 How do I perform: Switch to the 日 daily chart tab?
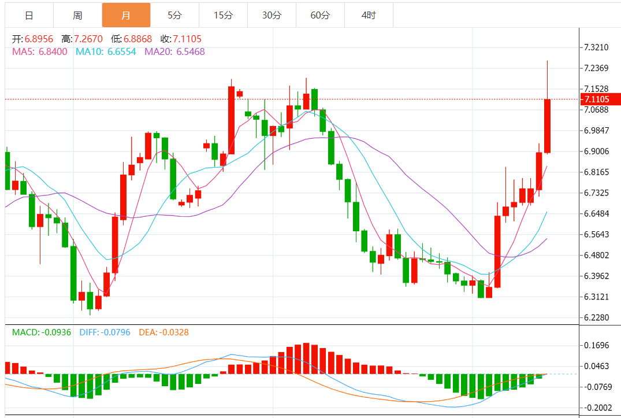tap(29, 15)
